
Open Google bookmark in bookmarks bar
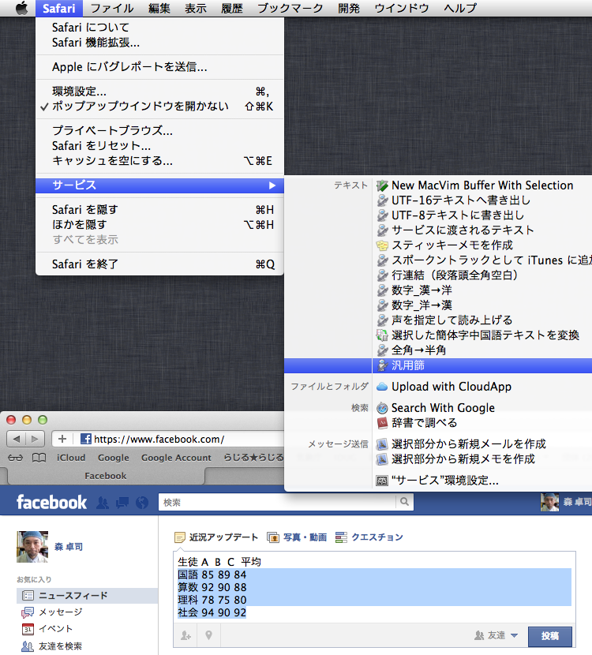[x=113, y=458]
